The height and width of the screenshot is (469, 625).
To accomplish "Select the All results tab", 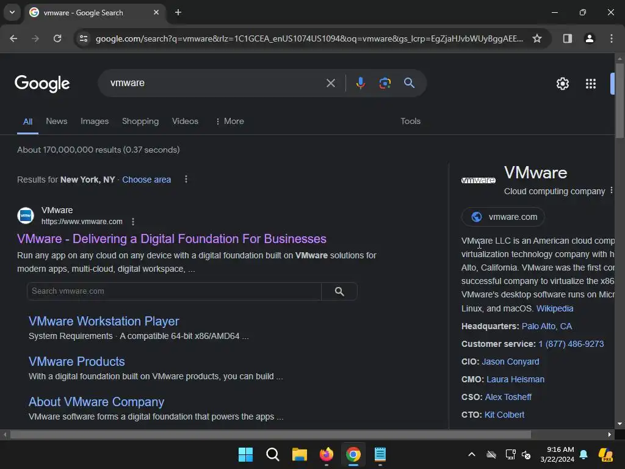I will [x=27, y=122].
